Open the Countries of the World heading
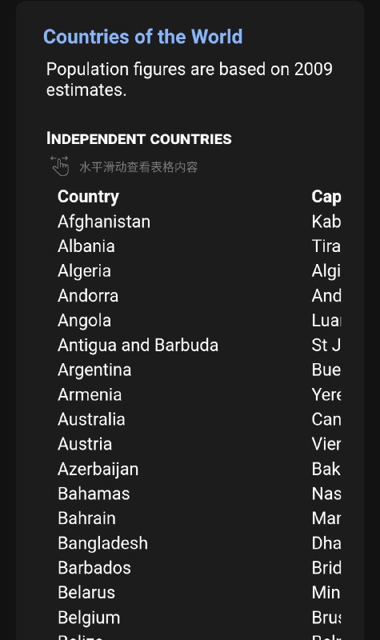This screenshot has height=640, width=380. point(143,37)
